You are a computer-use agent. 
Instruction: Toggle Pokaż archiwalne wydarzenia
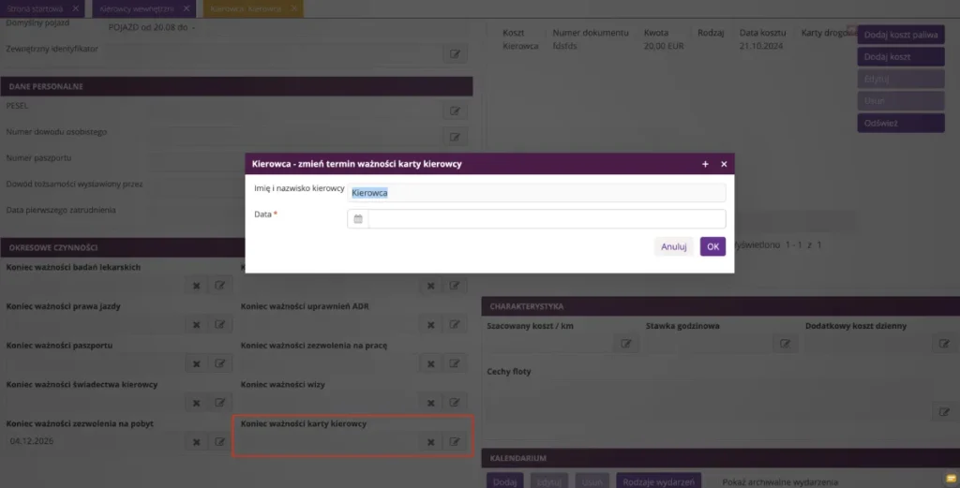[779, 481]
